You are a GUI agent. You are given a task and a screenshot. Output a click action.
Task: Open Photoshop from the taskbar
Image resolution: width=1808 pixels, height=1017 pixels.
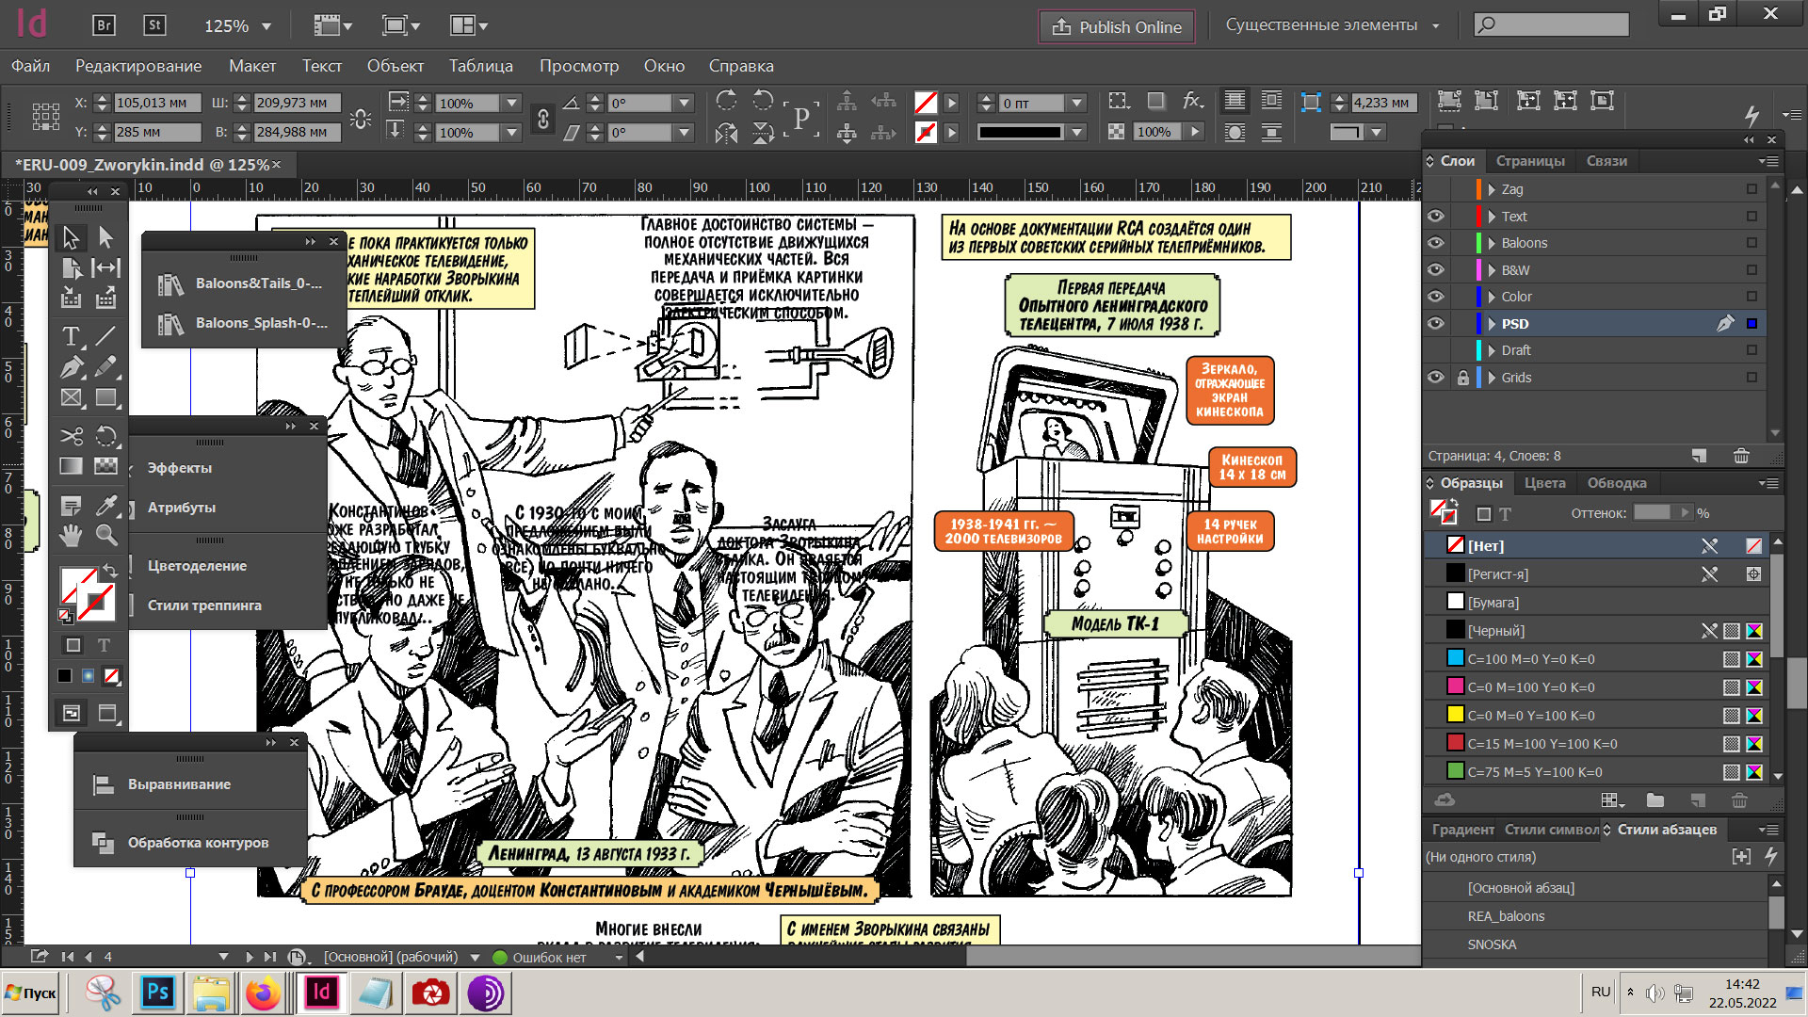[x=158, y=993]
